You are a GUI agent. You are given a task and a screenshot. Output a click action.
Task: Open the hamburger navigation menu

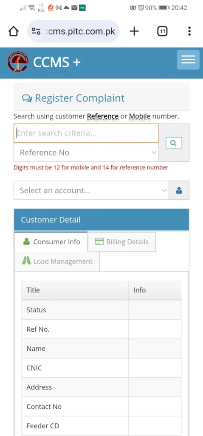(x=188, y=60)
